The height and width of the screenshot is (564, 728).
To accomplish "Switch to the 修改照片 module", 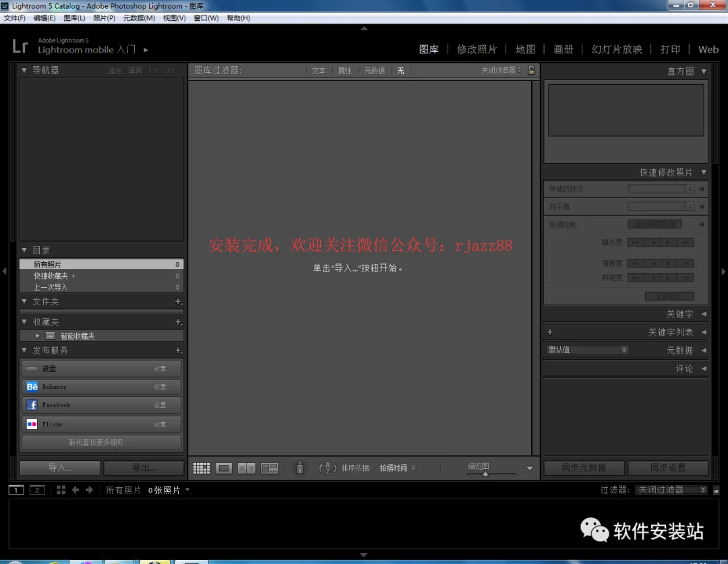I will 477,49.
